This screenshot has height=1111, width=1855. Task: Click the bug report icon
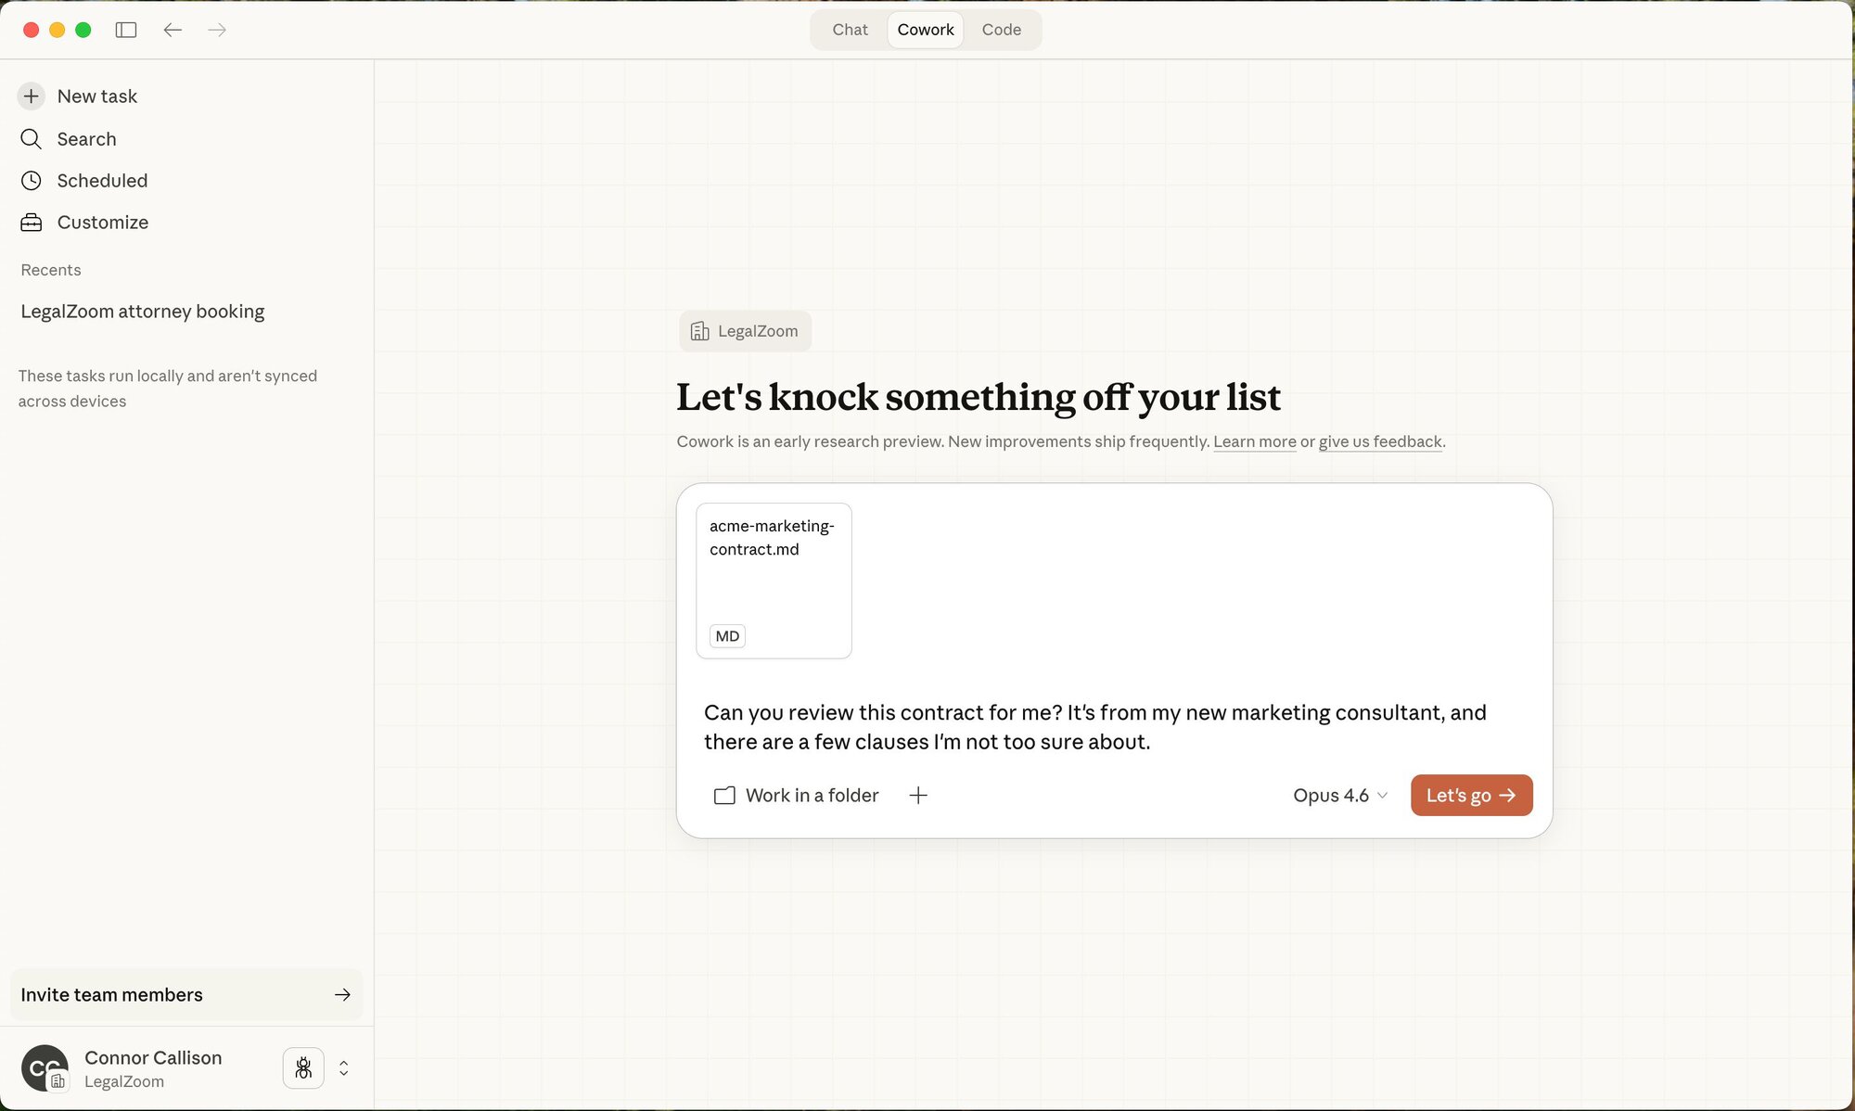pyautogui.click(x=303, y=1068)
